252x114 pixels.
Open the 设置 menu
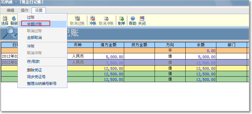pyautogui.click(x=39, y=10)
